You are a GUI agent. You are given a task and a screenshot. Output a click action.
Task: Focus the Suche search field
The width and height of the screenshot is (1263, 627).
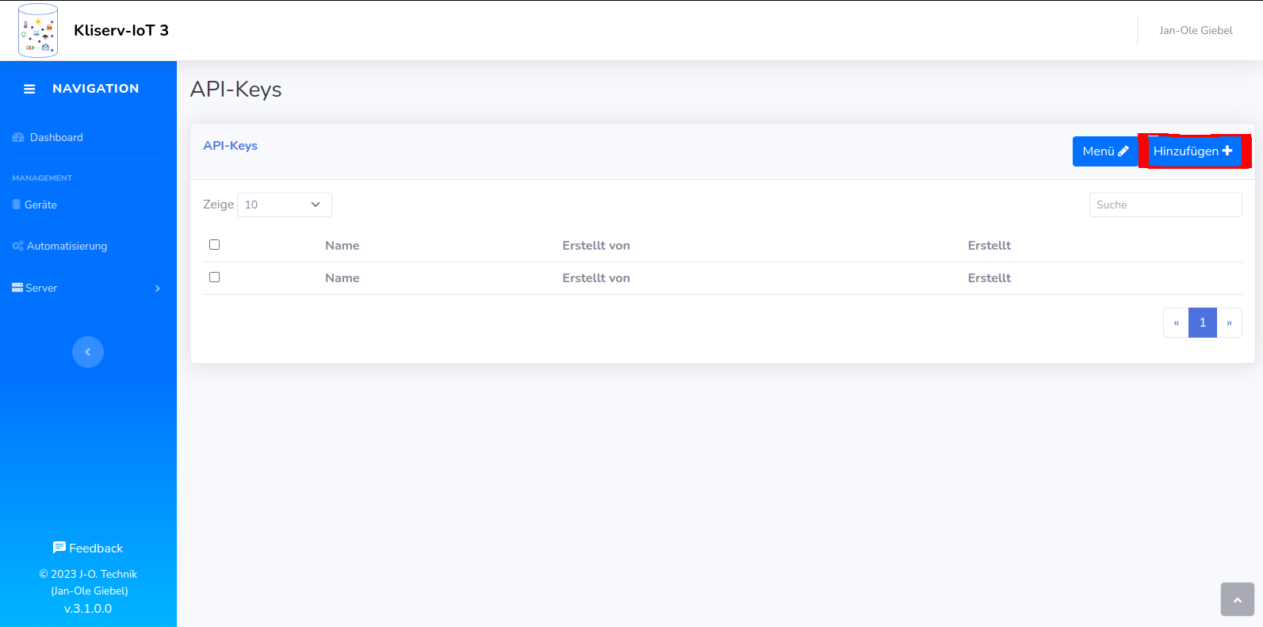[1165, 205]
